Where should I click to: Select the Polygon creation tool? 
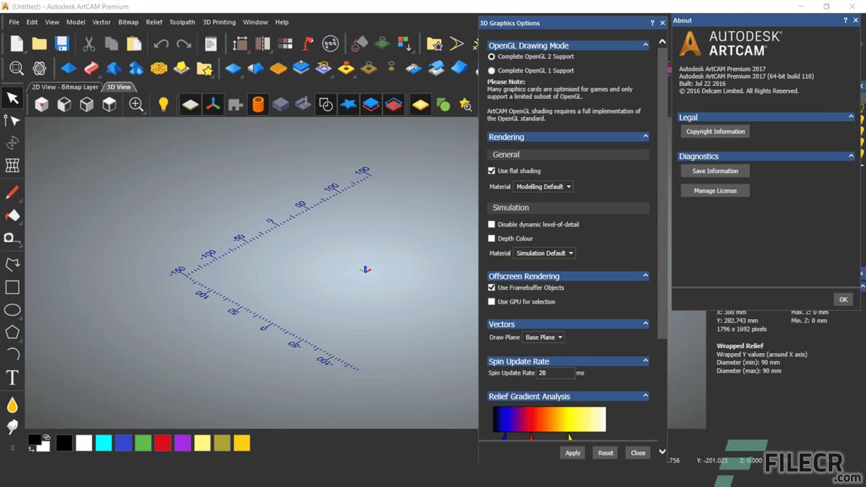click(12, 332)
